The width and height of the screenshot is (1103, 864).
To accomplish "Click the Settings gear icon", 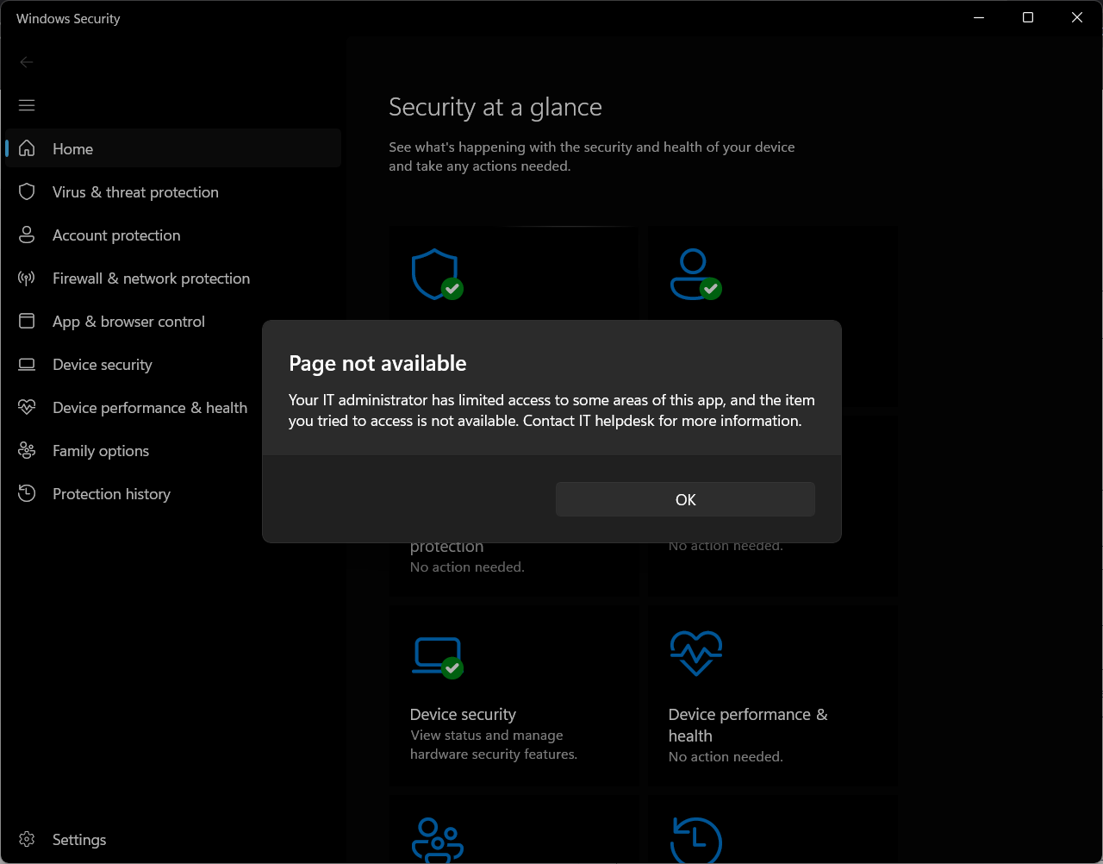I will 27,839.
